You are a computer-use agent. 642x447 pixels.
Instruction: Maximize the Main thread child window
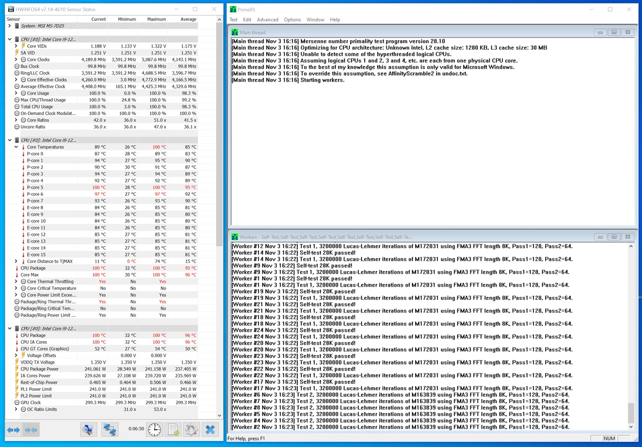614,33
